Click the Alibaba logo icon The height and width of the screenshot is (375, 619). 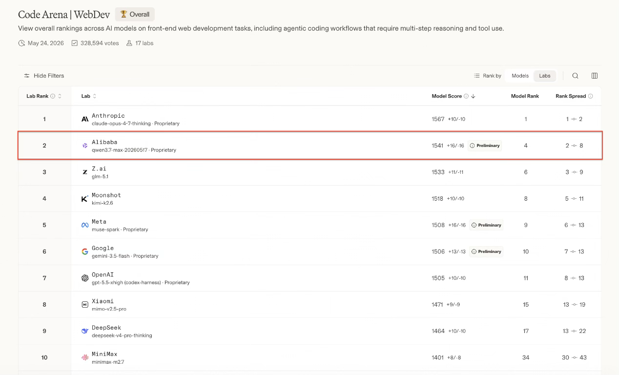click(x=85, y=146)
